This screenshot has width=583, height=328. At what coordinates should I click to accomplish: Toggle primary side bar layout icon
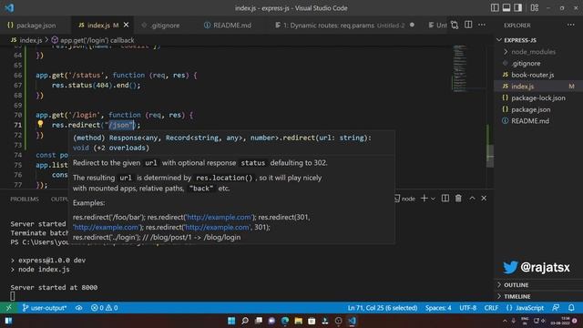pos(495,8)
